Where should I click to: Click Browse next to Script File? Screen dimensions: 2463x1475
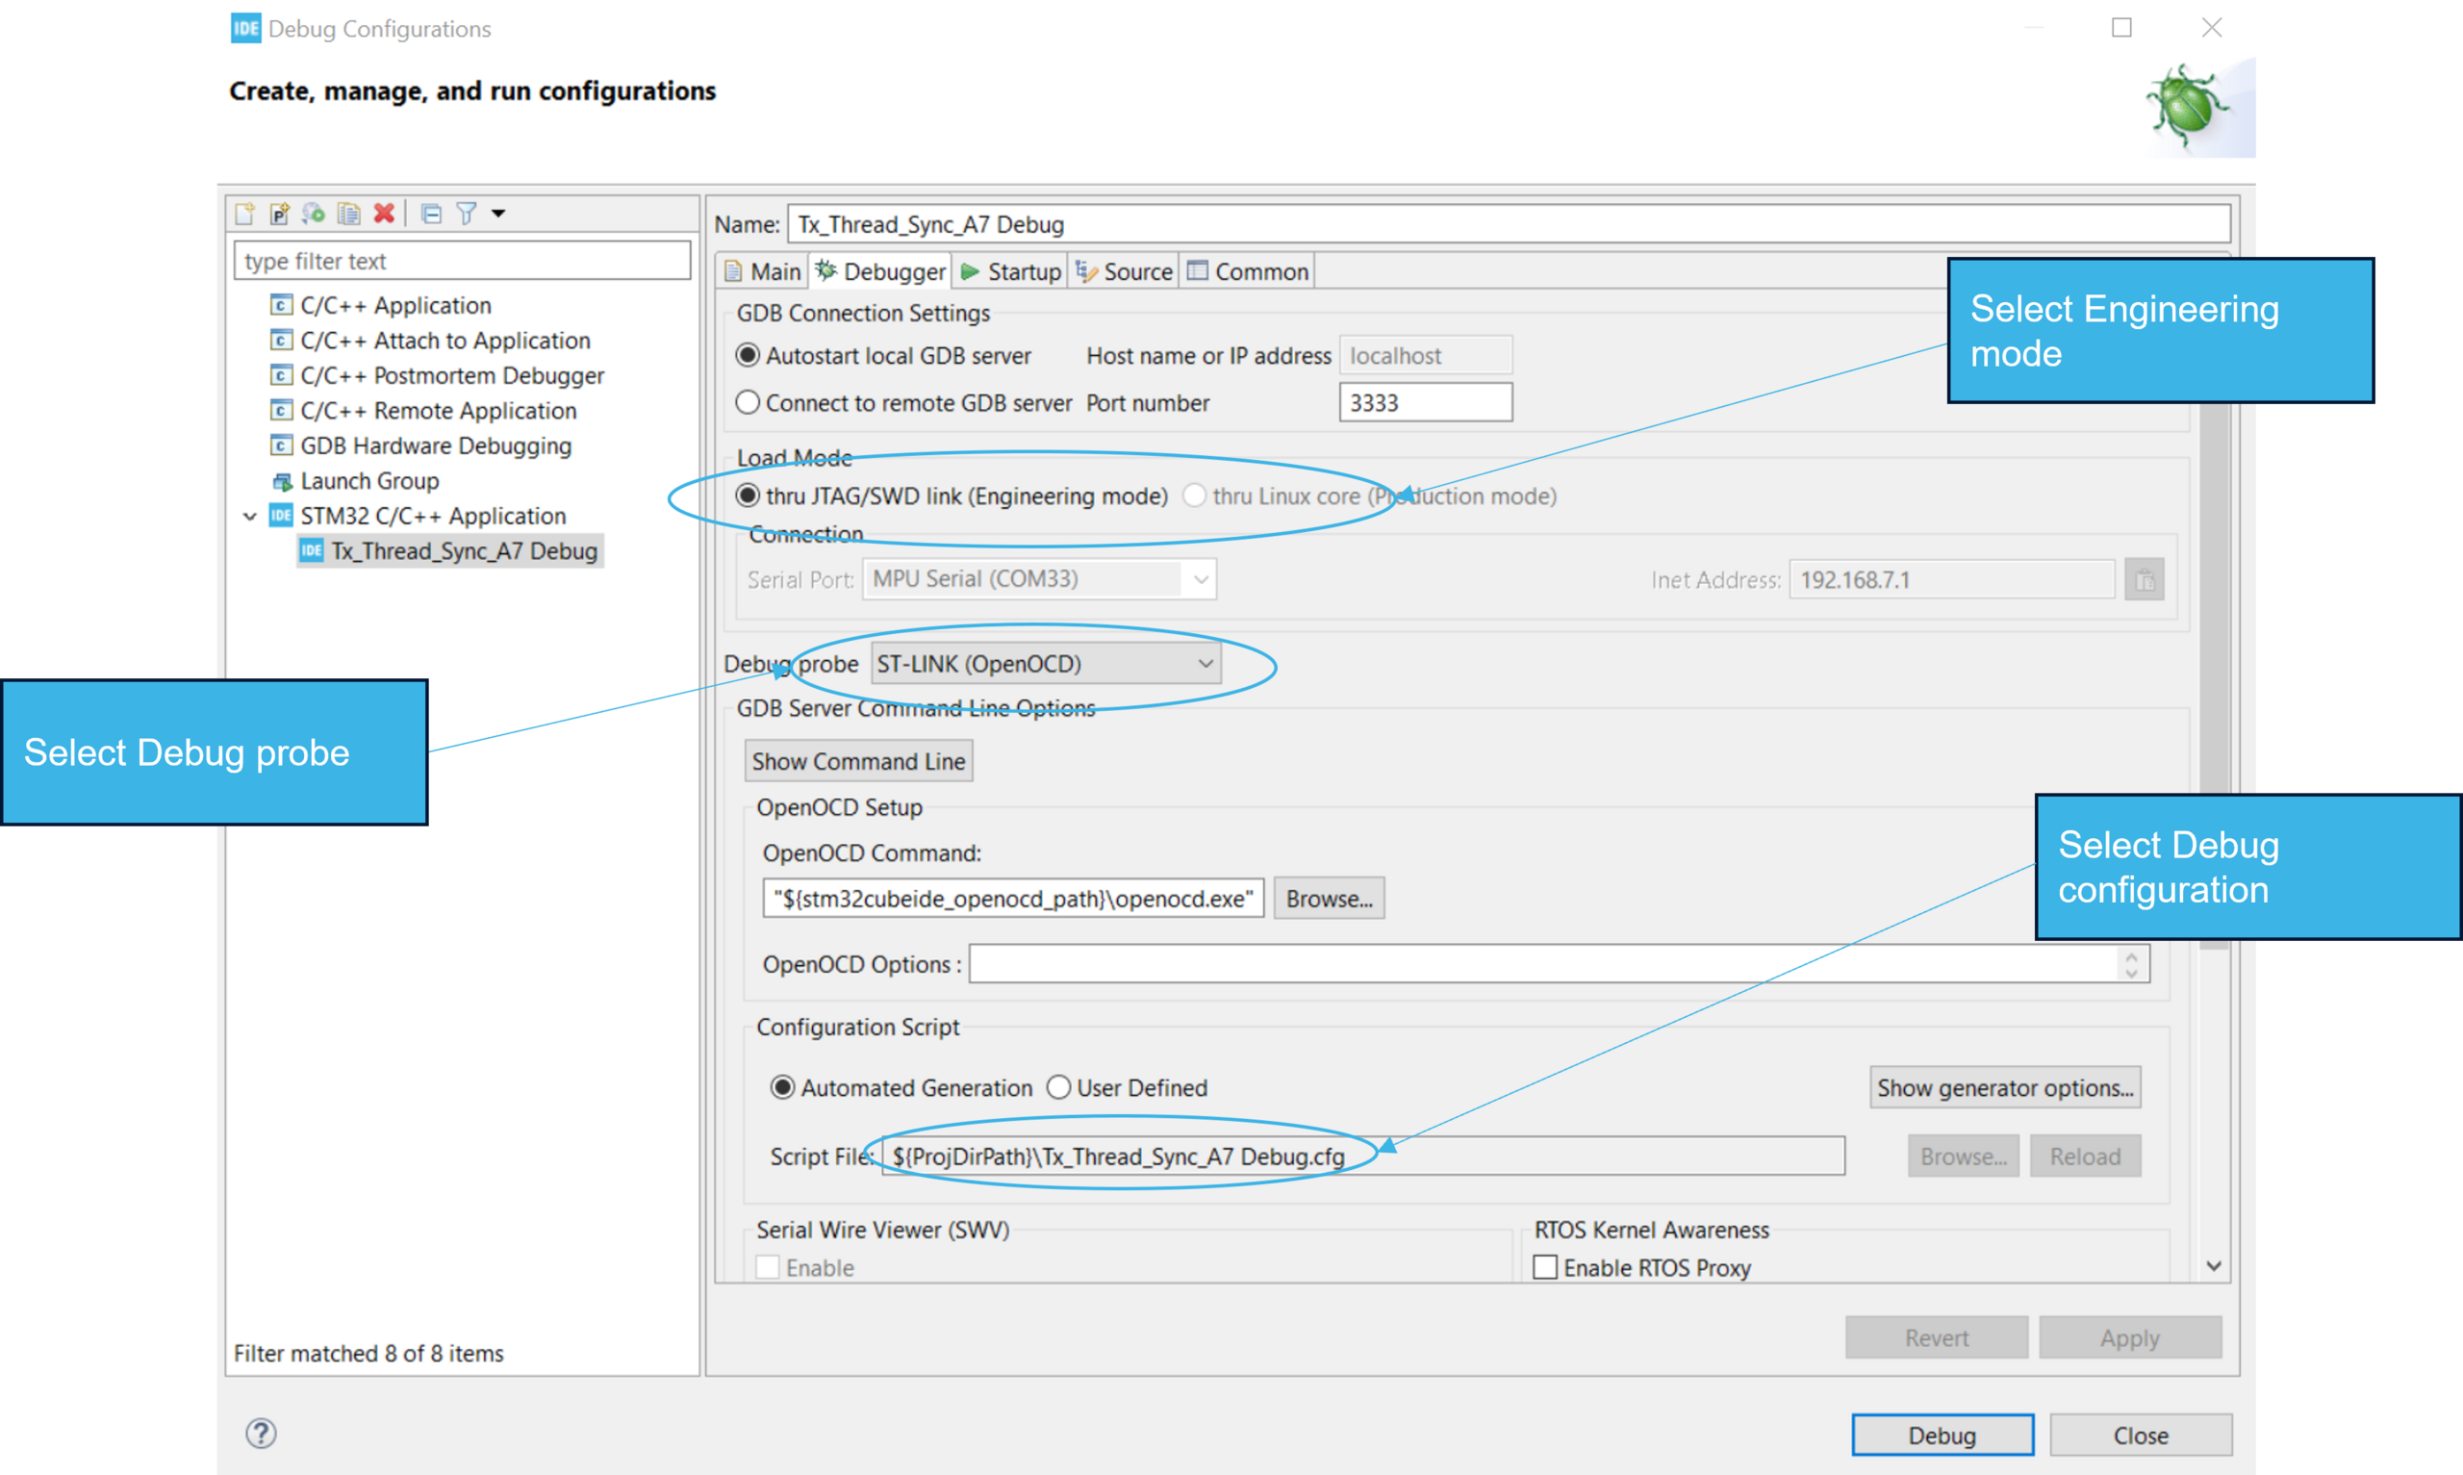pyautogui.click(x=1963, y=1156)
